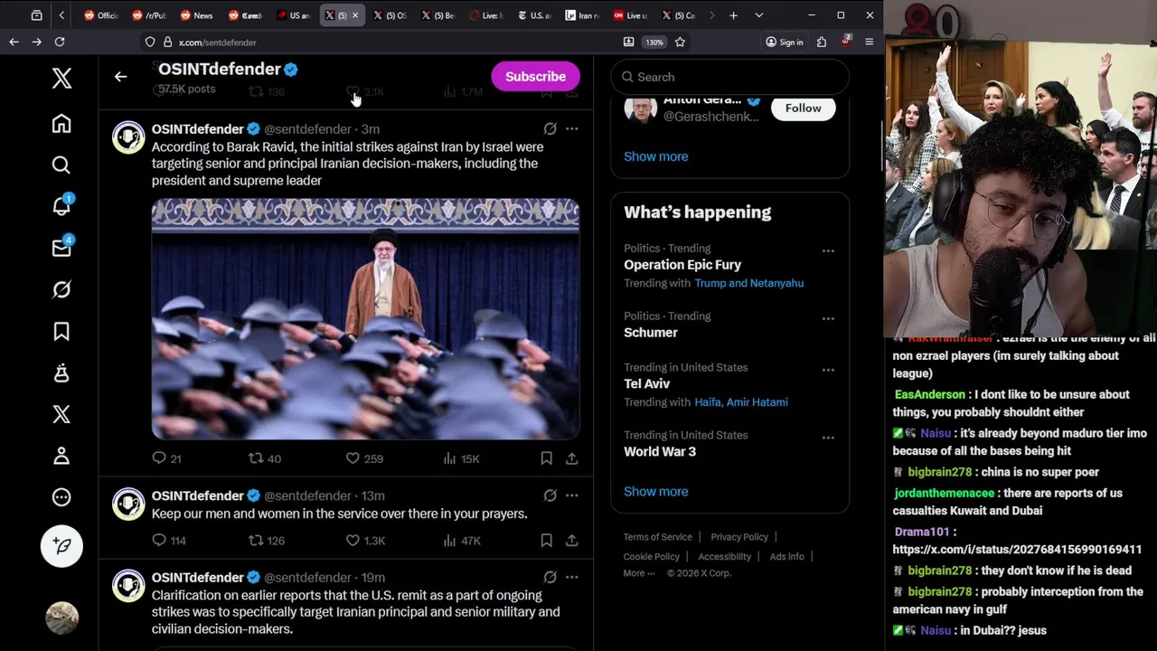
Task: Click the browser Sign in button
Action: pos(784,42)
